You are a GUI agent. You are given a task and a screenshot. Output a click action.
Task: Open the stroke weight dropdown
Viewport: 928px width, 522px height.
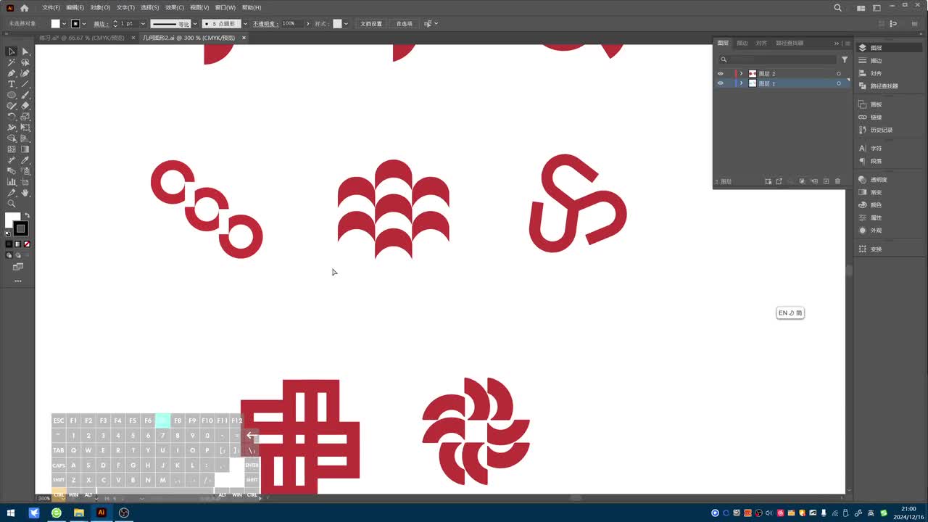pyautogui.click(x=142, y=24)
